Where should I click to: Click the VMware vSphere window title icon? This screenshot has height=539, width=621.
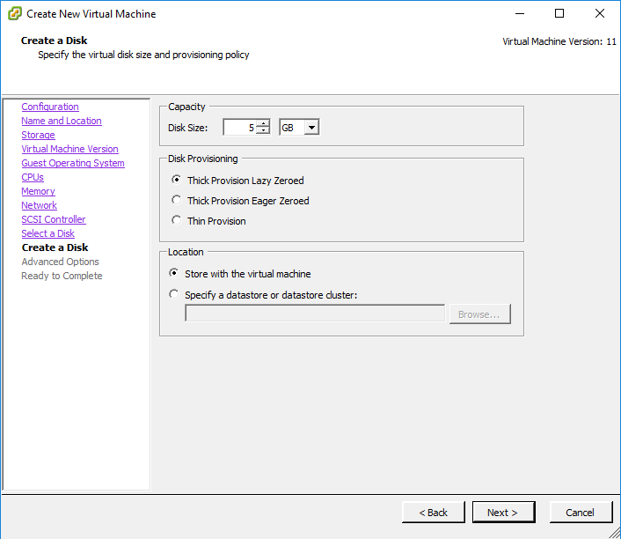15,13
